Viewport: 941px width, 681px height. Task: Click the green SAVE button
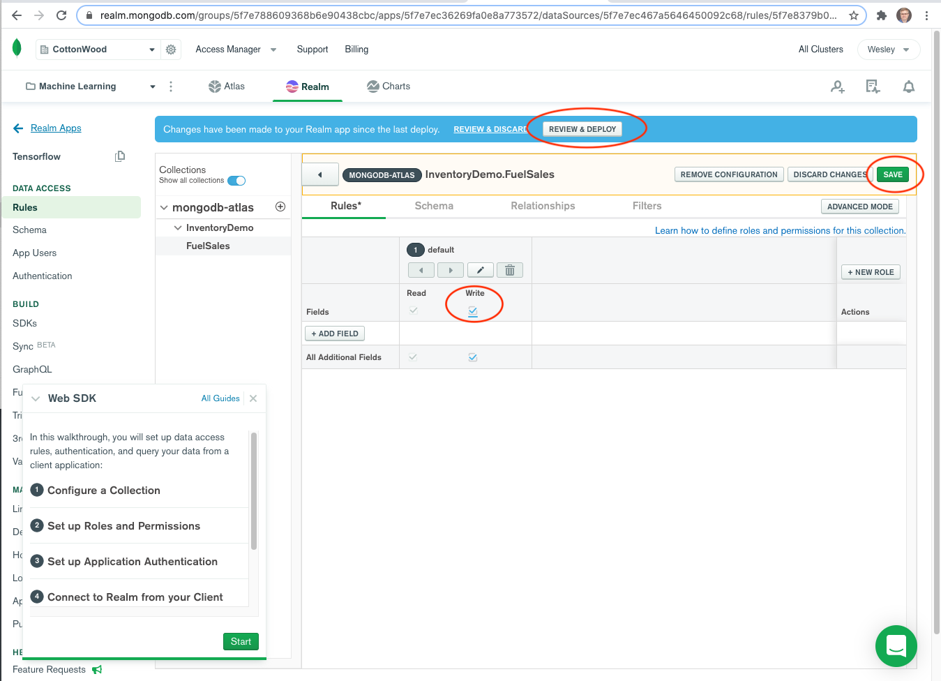893,174
